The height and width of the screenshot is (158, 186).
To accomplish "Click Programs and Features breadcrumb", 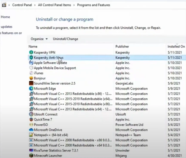I will (x=93, y=5).
